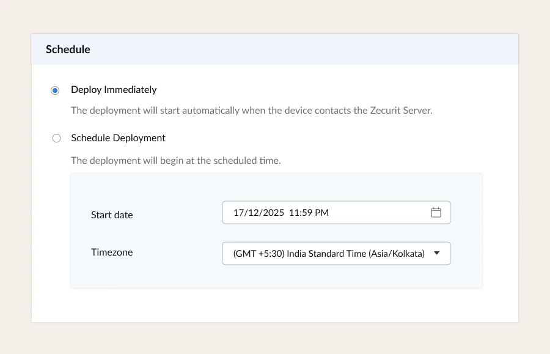
Task: Click the Schedule Deployment label text
Action: [118, 138]
